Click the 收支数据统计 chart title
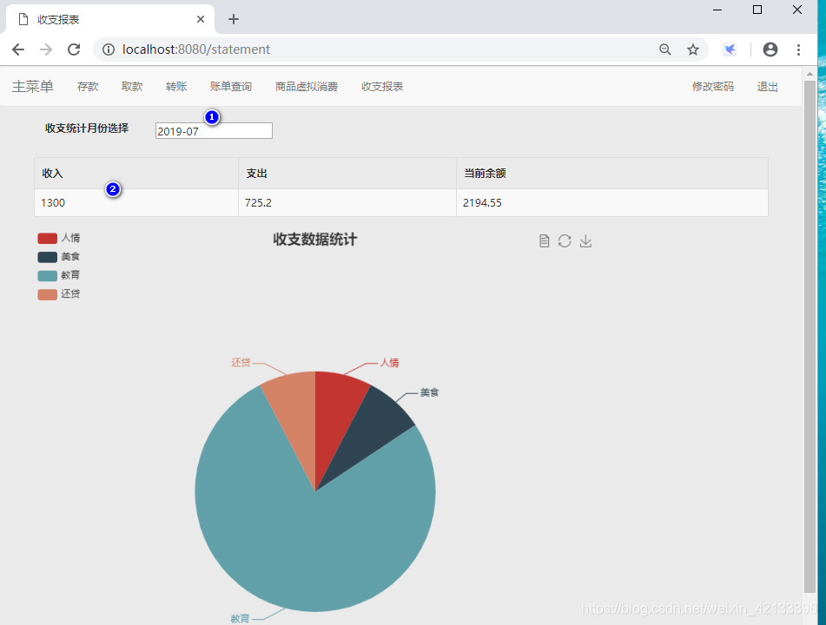 pos(315,240)
